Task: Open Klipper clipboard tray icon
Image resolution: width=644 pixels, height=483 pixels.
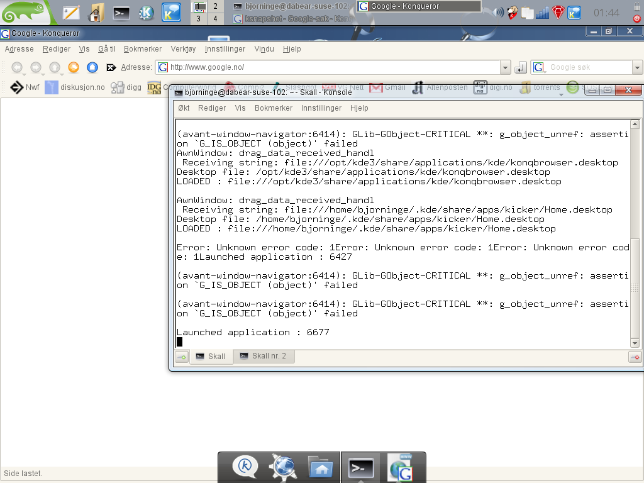Action: 528,13
